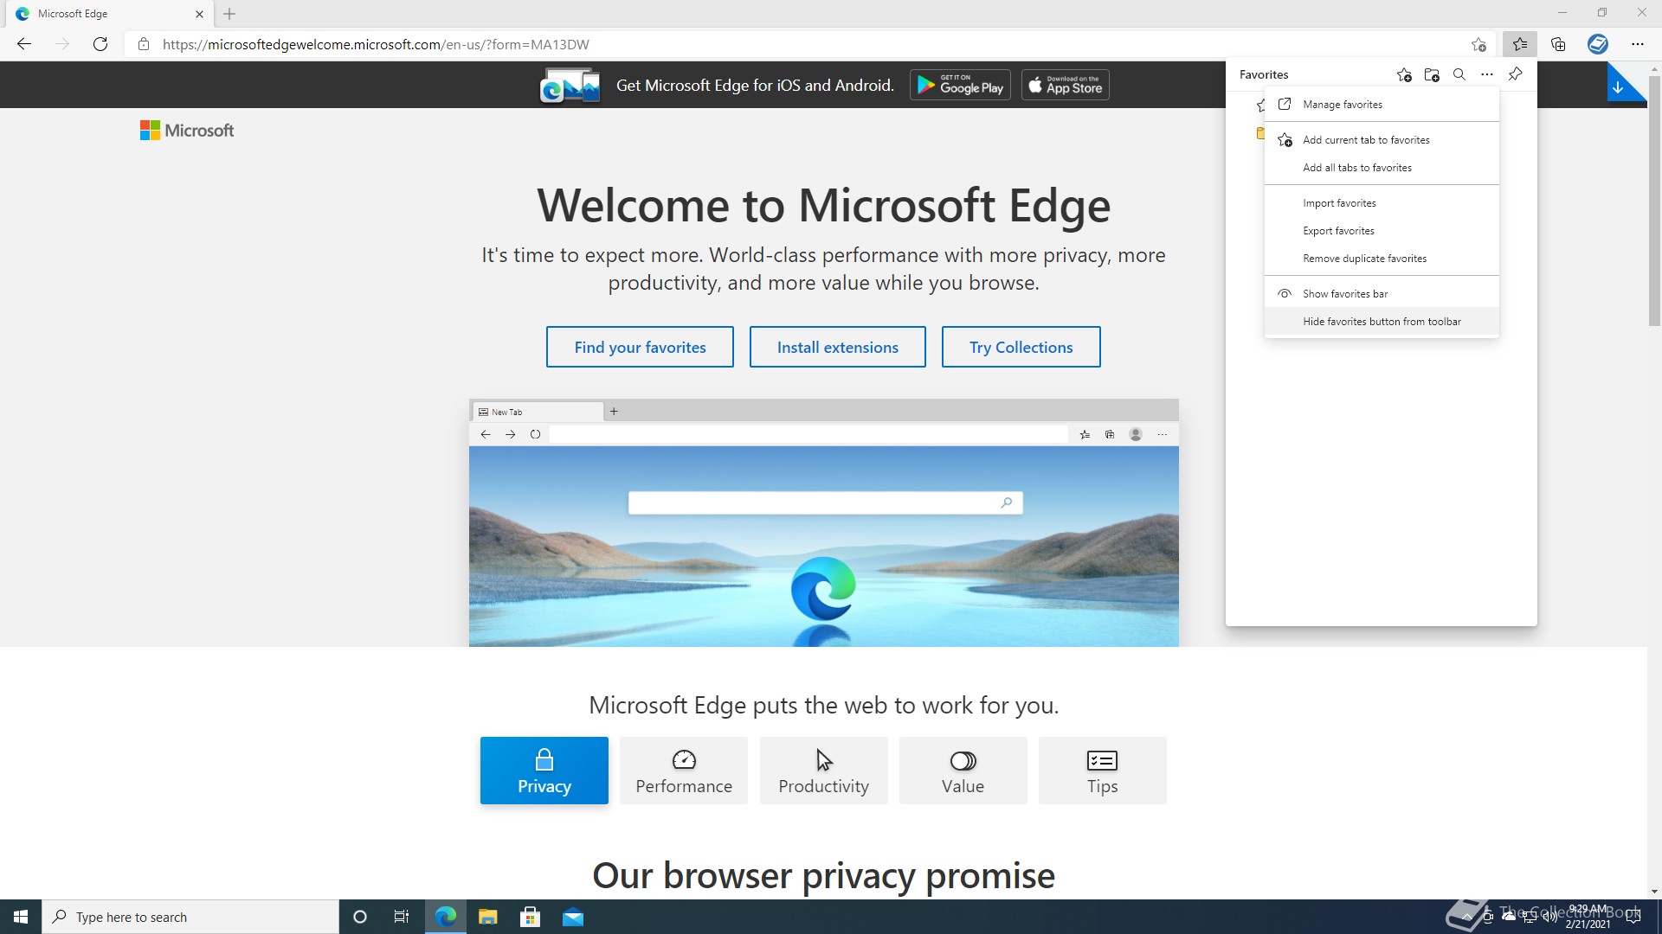Open Edge Settings and more menu
Image resolution: width=1662 pixels, height=934 pixels.
click(x=1637, y=44)
